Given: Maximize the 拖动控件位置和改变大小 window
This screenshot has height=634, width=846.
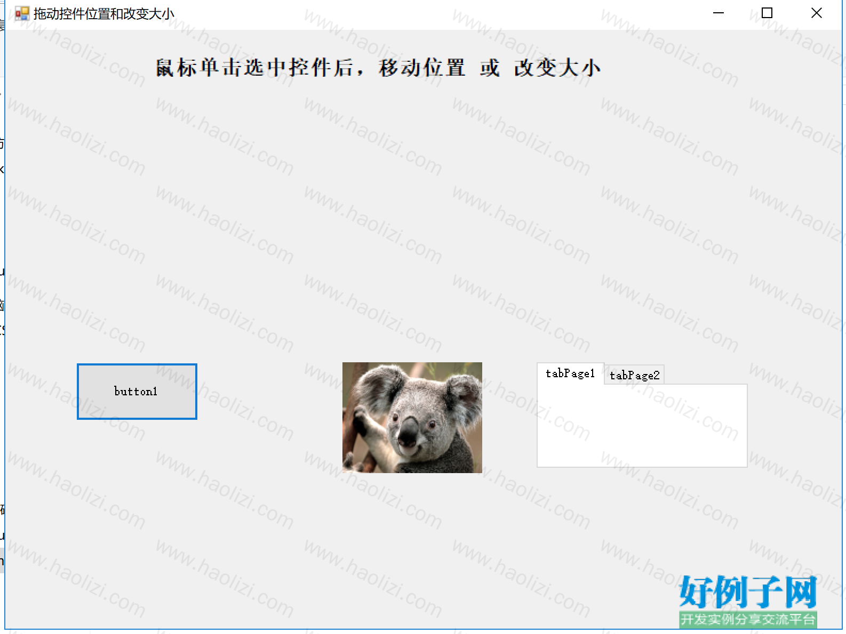Looking at the screenshot, I should (767, 13).
